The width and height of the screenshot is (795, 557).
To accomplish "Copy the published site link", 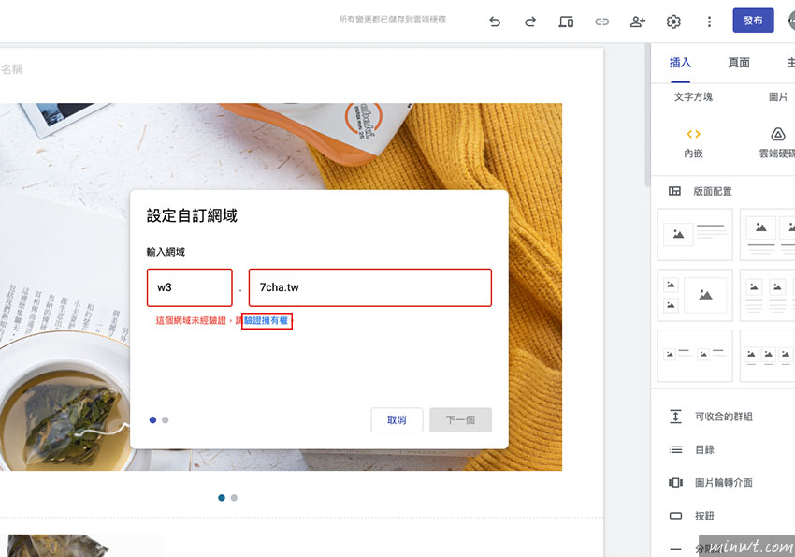I will pyautogui.click(x=601, y=22).
